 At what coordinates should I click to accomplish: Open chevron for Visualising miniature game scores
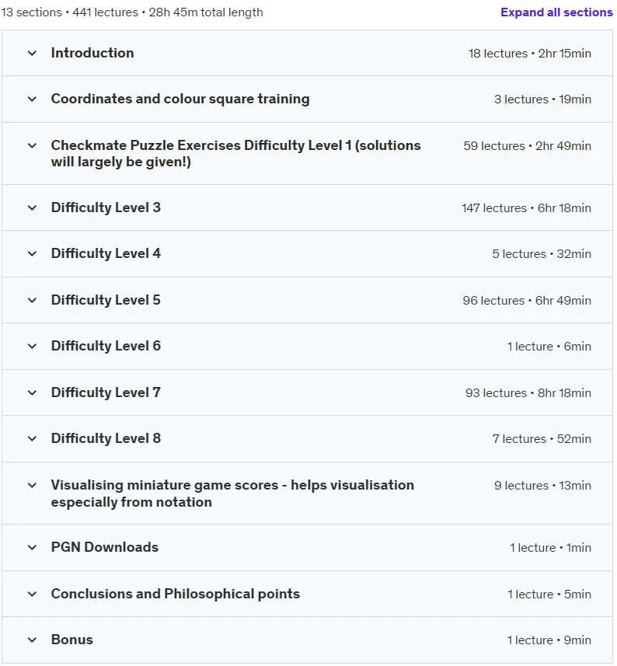[32, 485]
